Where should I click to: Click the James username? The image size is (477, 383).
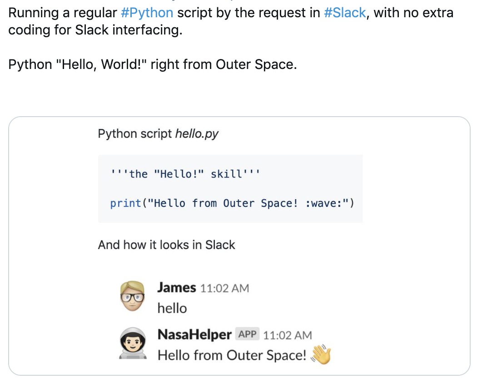(x=177, y=288)
